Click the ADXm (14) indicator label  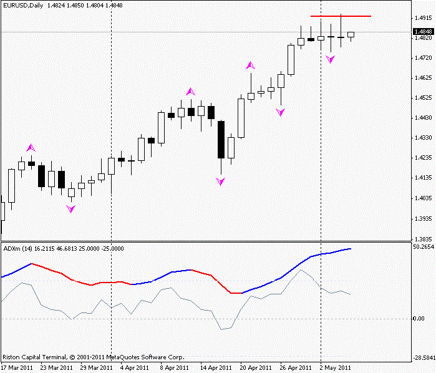point(18,248)
